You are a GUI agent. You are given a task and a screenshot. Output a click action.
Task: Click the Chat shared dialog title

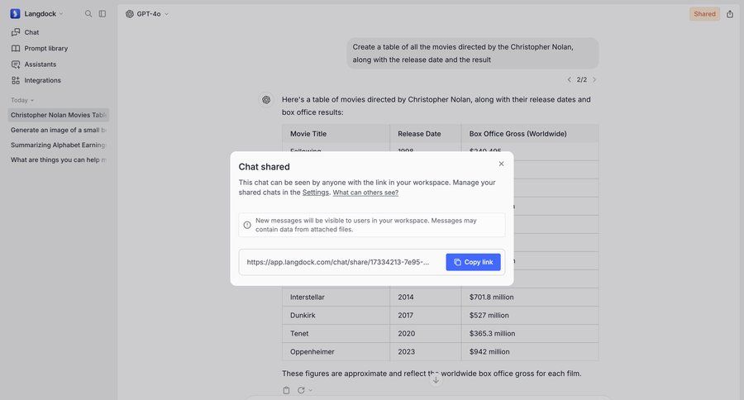[x=264, y=167]
